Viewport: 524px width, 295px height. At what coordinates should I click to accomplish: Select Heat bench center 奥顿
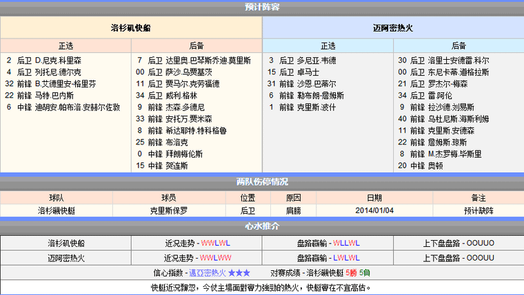[421, 165]
